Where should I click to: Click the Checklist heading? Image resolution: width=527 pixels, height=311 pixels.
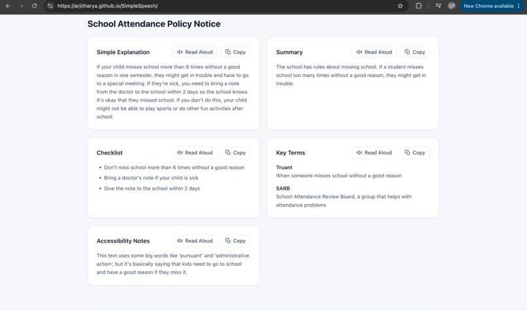click(x=110, y=153)
